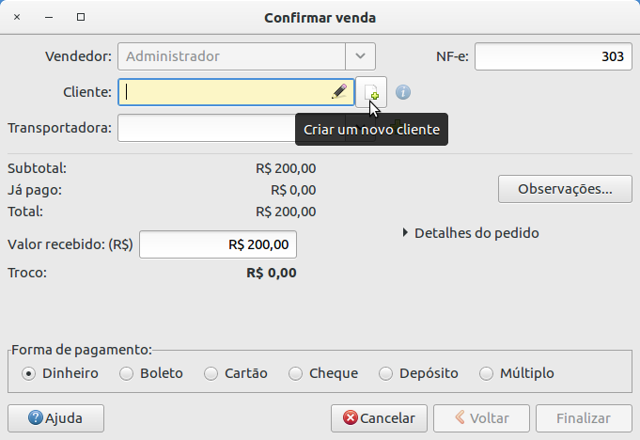Minimize the Confirmar venda window
Screen dimensions: 640x440
pos(49,17)
